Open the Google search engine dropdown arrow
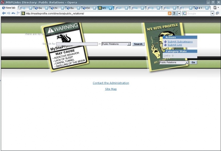This screenshot has width=221, height=151. pyautogui.click(x=212, y=14)
